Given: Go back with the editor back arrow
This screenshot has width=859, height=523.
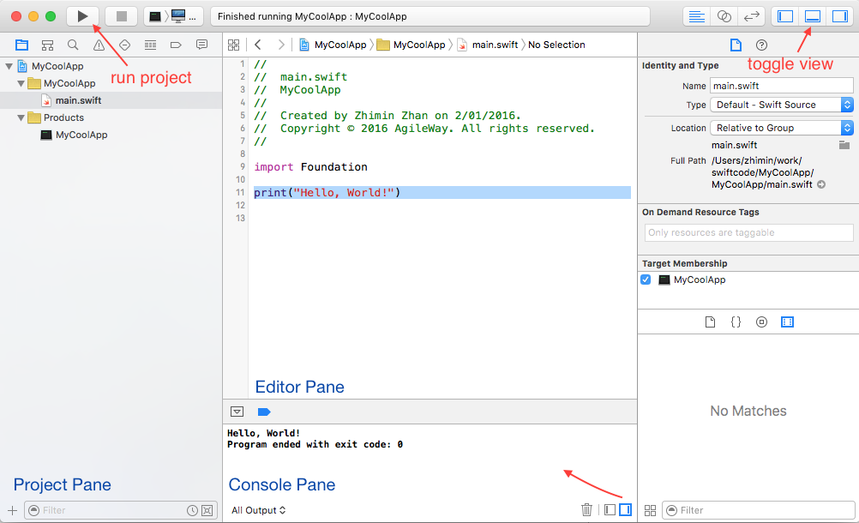Looking at the screenshot, I should (x=257, y=45).
